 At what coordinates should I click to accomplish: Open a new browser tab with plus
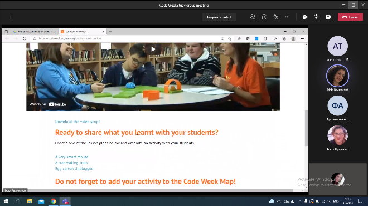click(x=110, y=32)
